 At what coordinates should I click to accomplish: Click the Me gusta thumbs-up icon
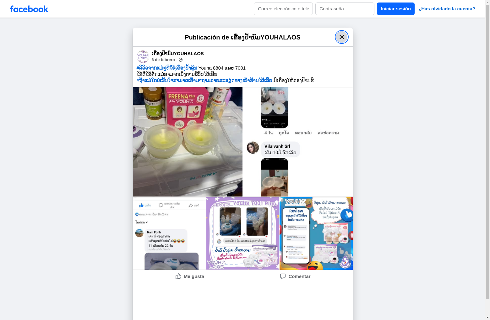point(178,276)
